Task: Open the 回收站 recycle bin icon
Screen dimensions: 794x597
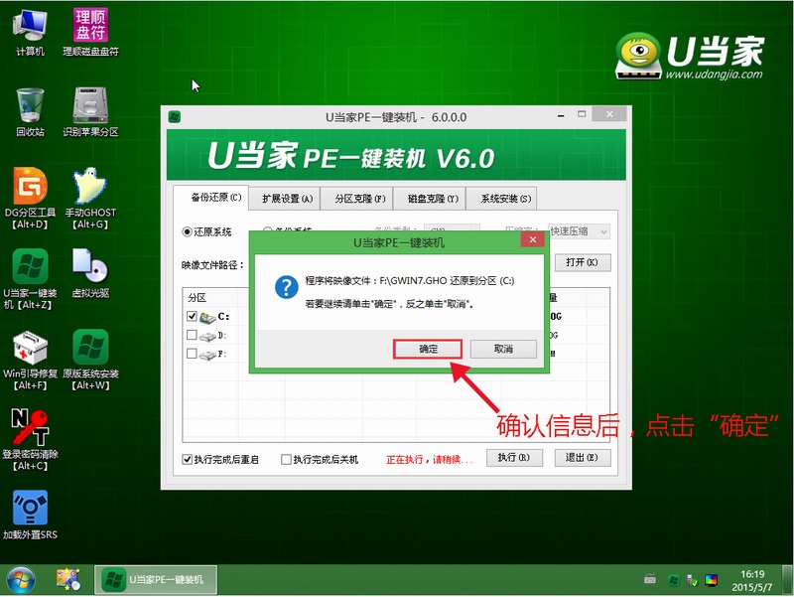Action: point(30,112)
